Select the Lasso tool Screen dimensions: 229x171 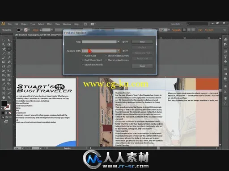tap(9, 45)
